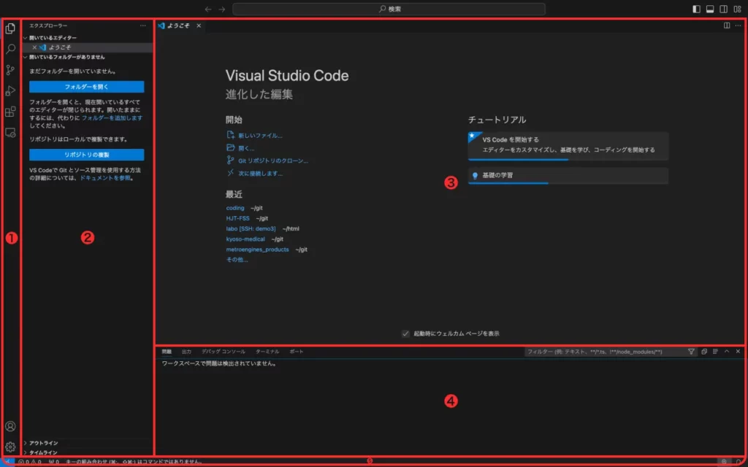Click the 検索 command center search box

tap(389, 9)
